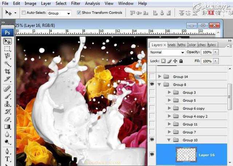Click the Layer 16 thumbnail
The image size is (233, 166).
[x=186, y=155]
